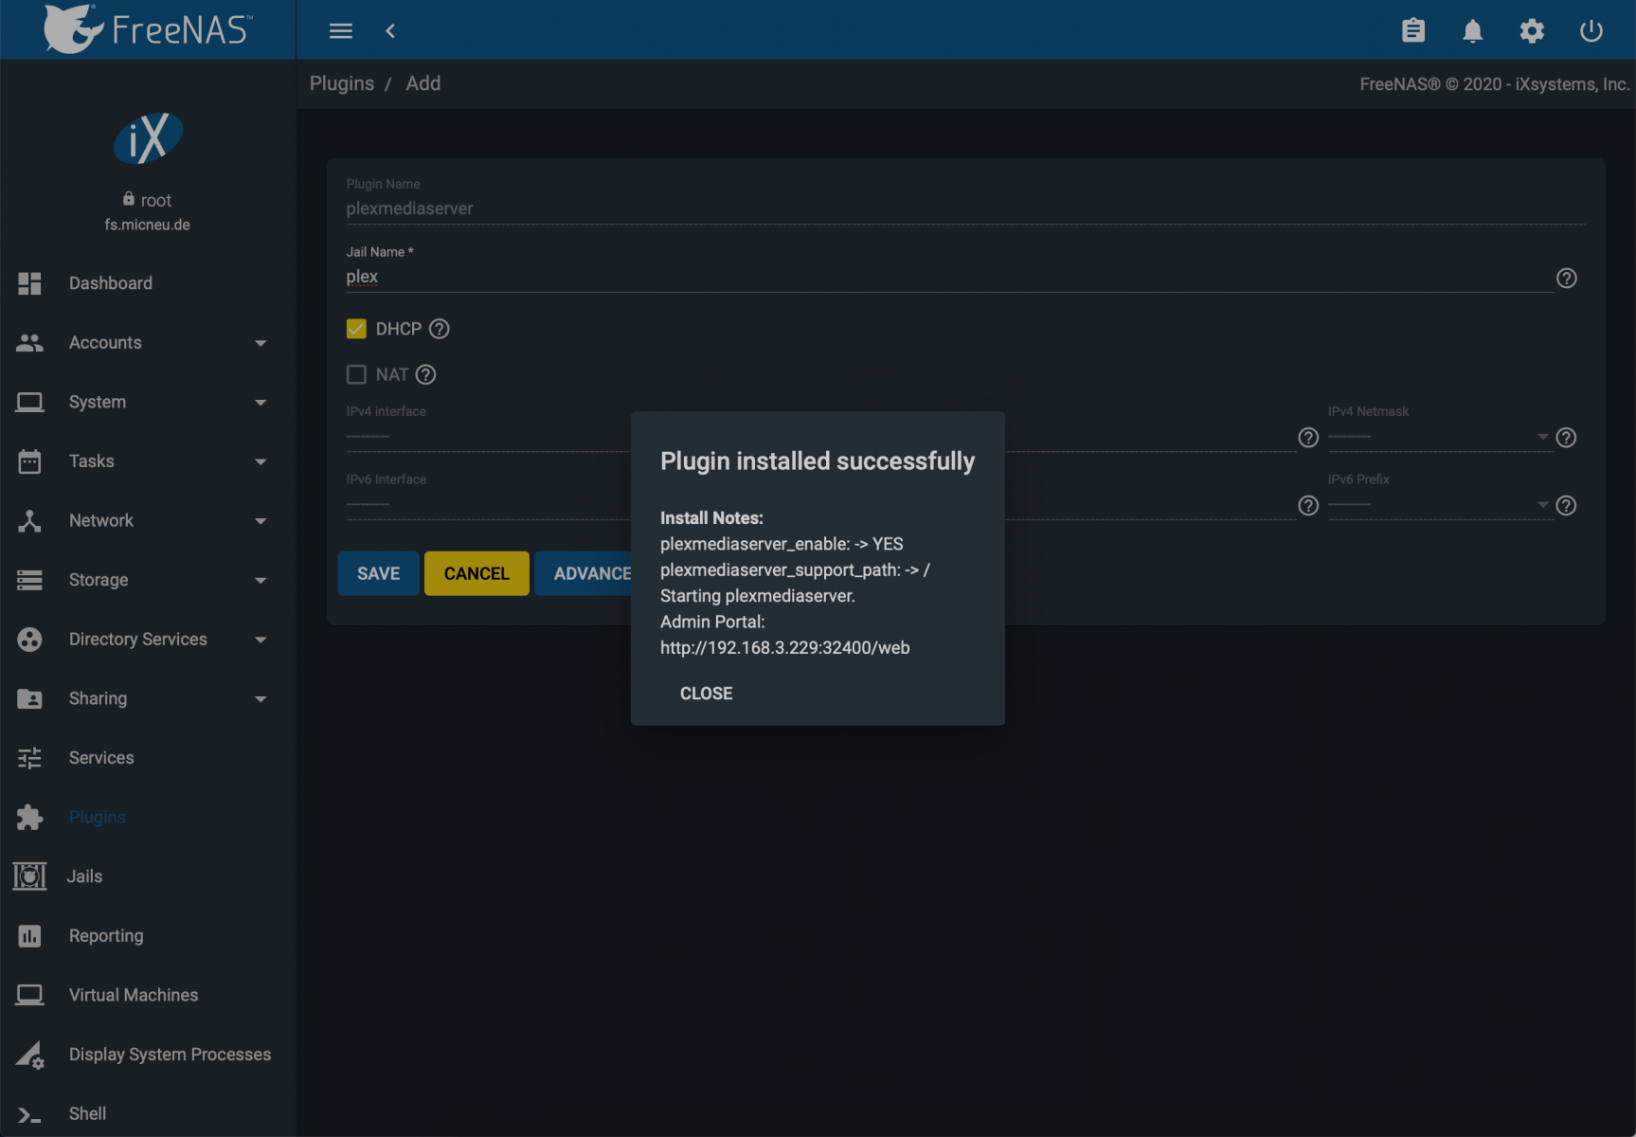Show help for IPv4 Netmask

(x=1567, y=437)
